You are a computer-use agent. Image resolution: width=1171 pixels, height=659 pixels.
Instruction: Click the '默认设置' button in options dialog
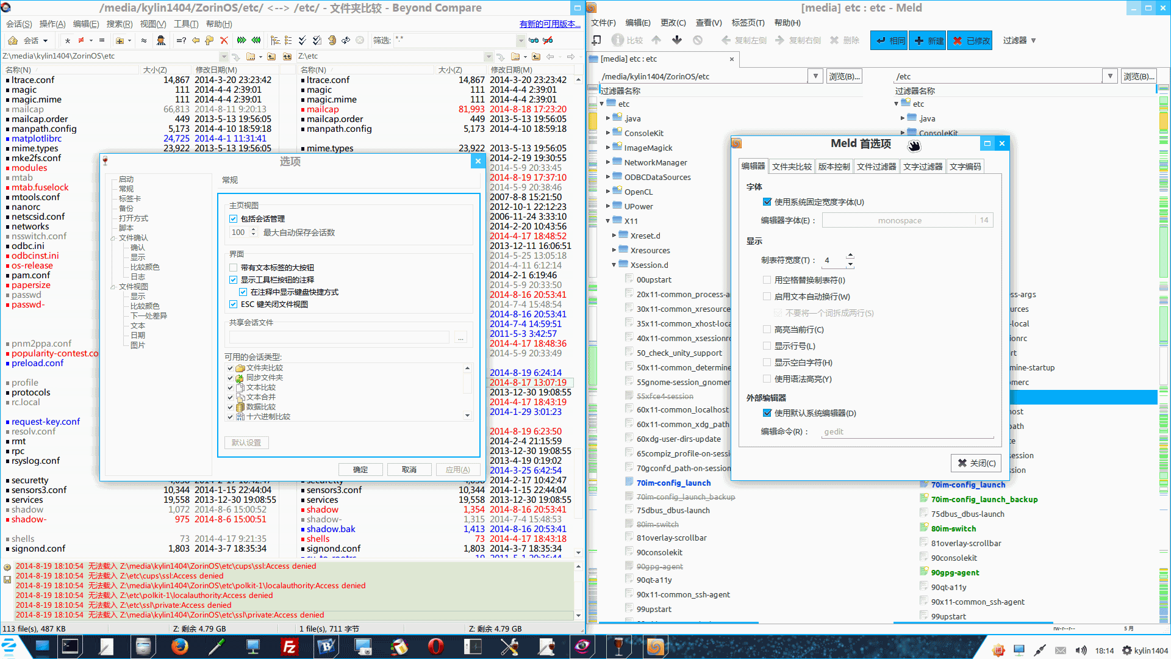[246, 442]
